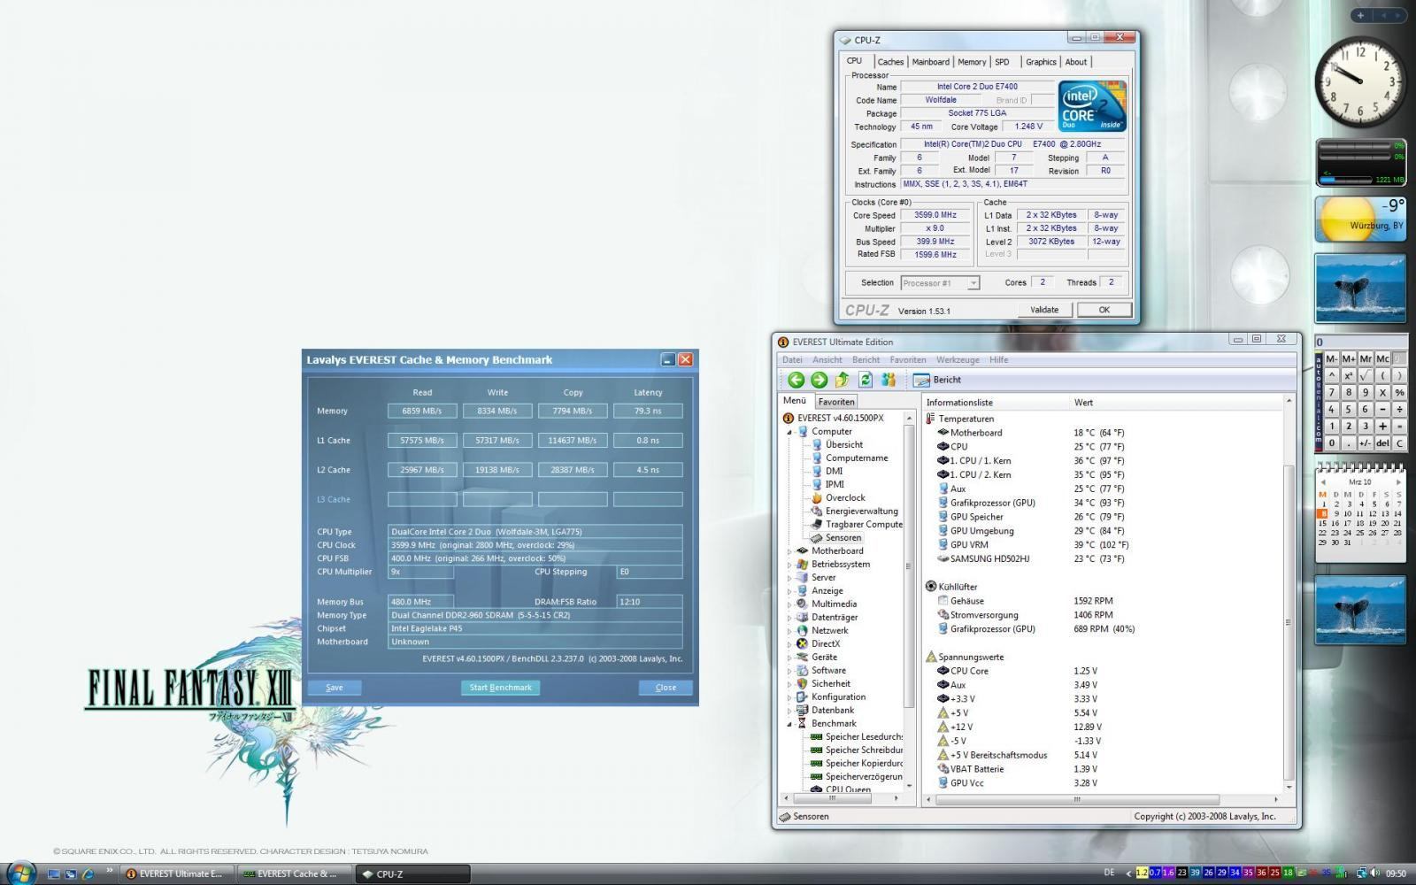Click the Internet Explorer quick launch icon

(88, 873)
